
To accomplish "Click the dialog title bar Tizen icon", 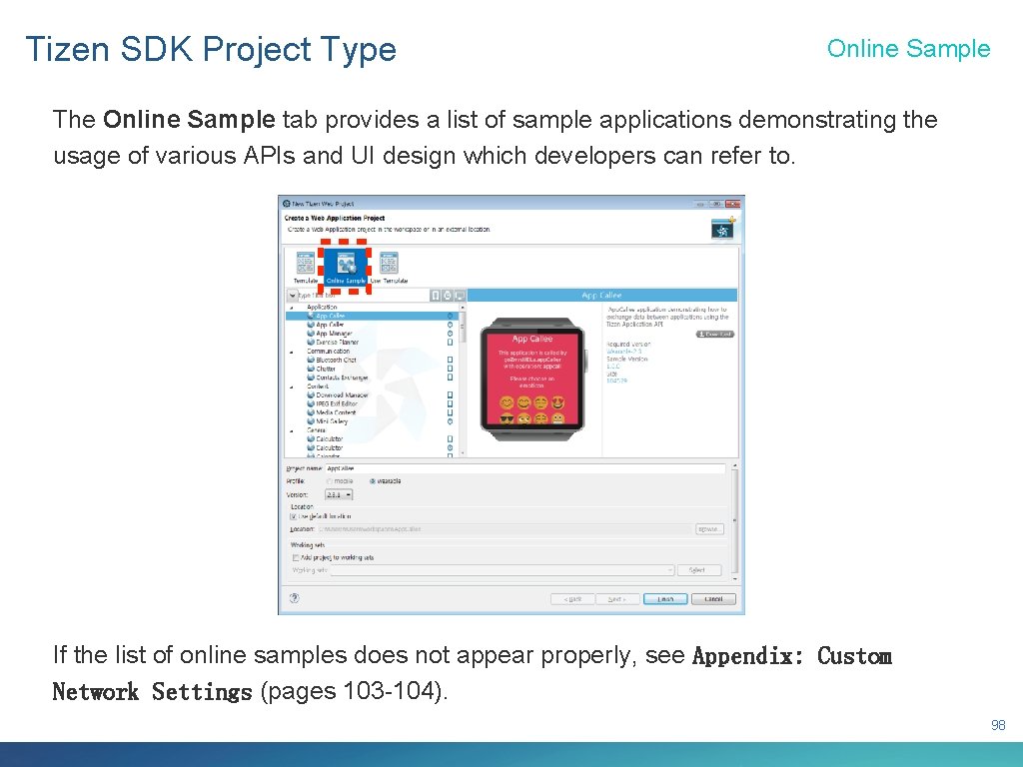I will pyautogui.click(x=287, y=204).
